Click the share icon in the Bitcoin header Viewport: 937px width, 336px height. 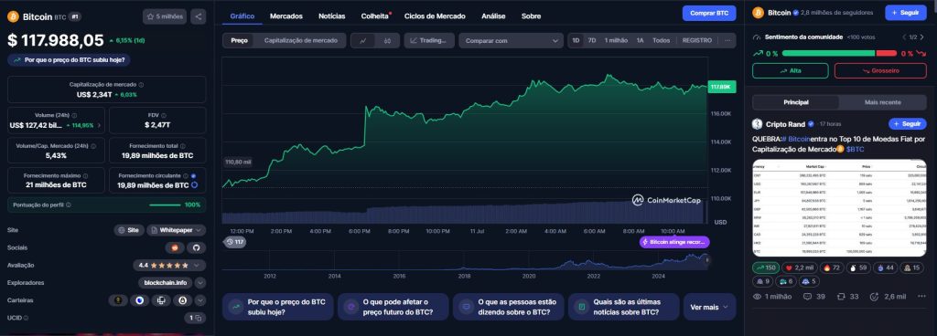pyautogui.click(x=199, y=16)
